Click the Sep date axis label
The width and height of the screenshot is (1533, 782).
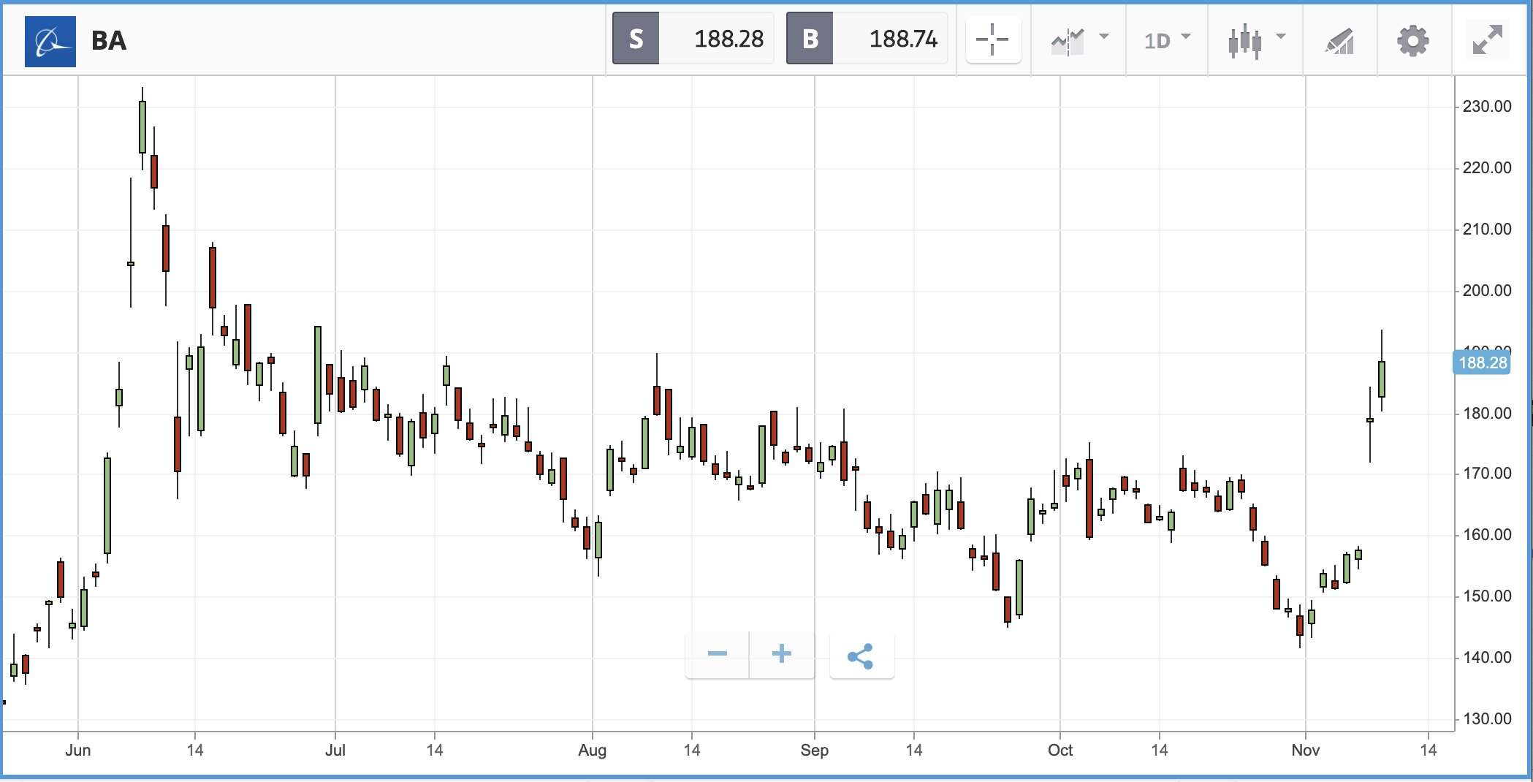tap(815, 751)
